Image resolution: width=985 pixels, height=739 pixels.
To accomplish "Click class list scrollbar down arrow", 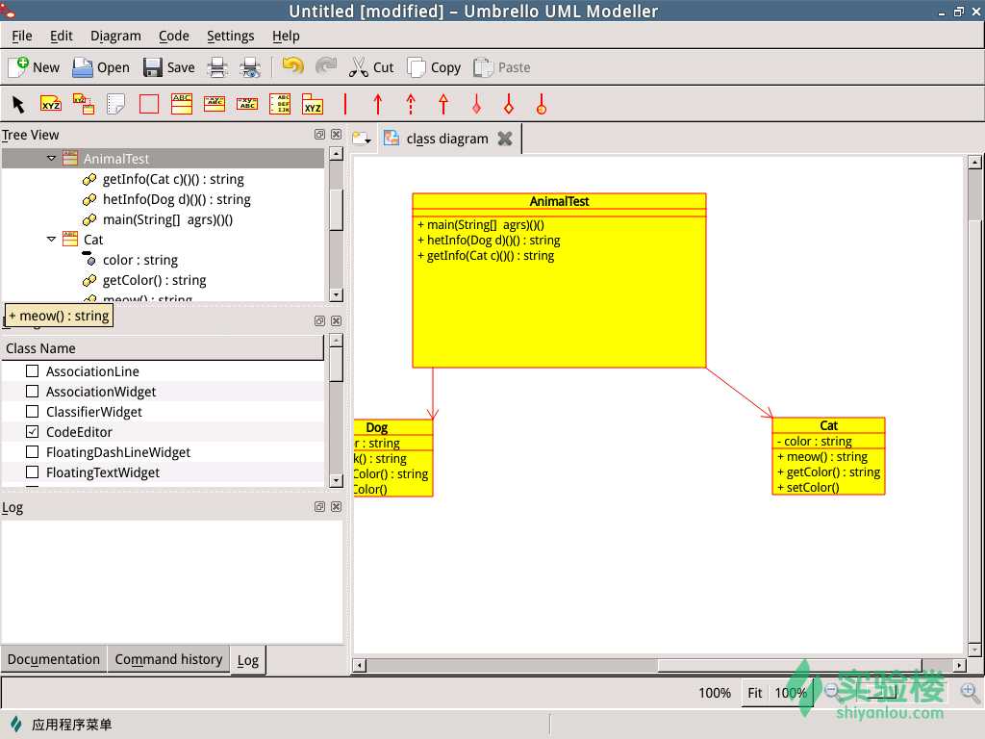I will pyautogui.click(x=336, y=481).
